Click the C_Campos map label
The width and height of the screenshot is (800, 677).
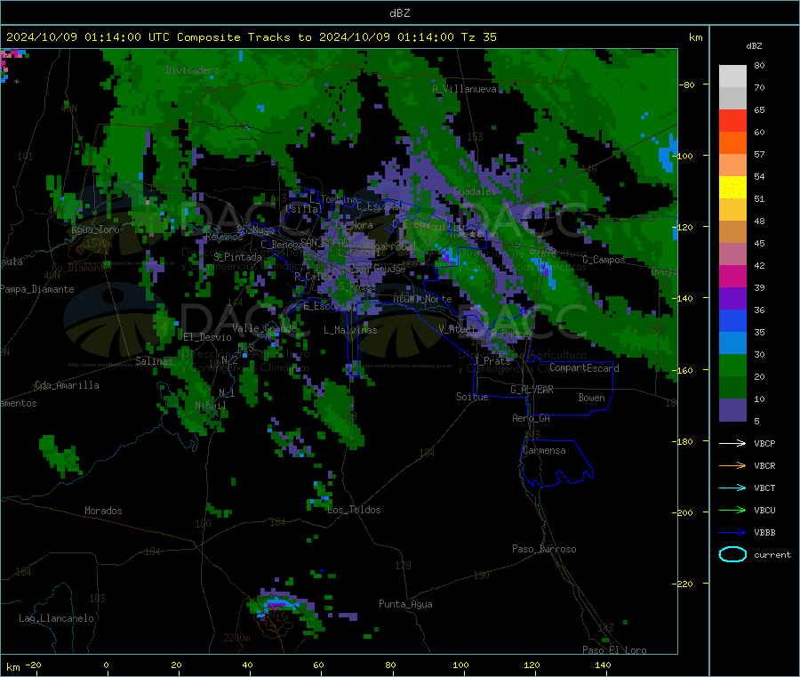(604, 260)
